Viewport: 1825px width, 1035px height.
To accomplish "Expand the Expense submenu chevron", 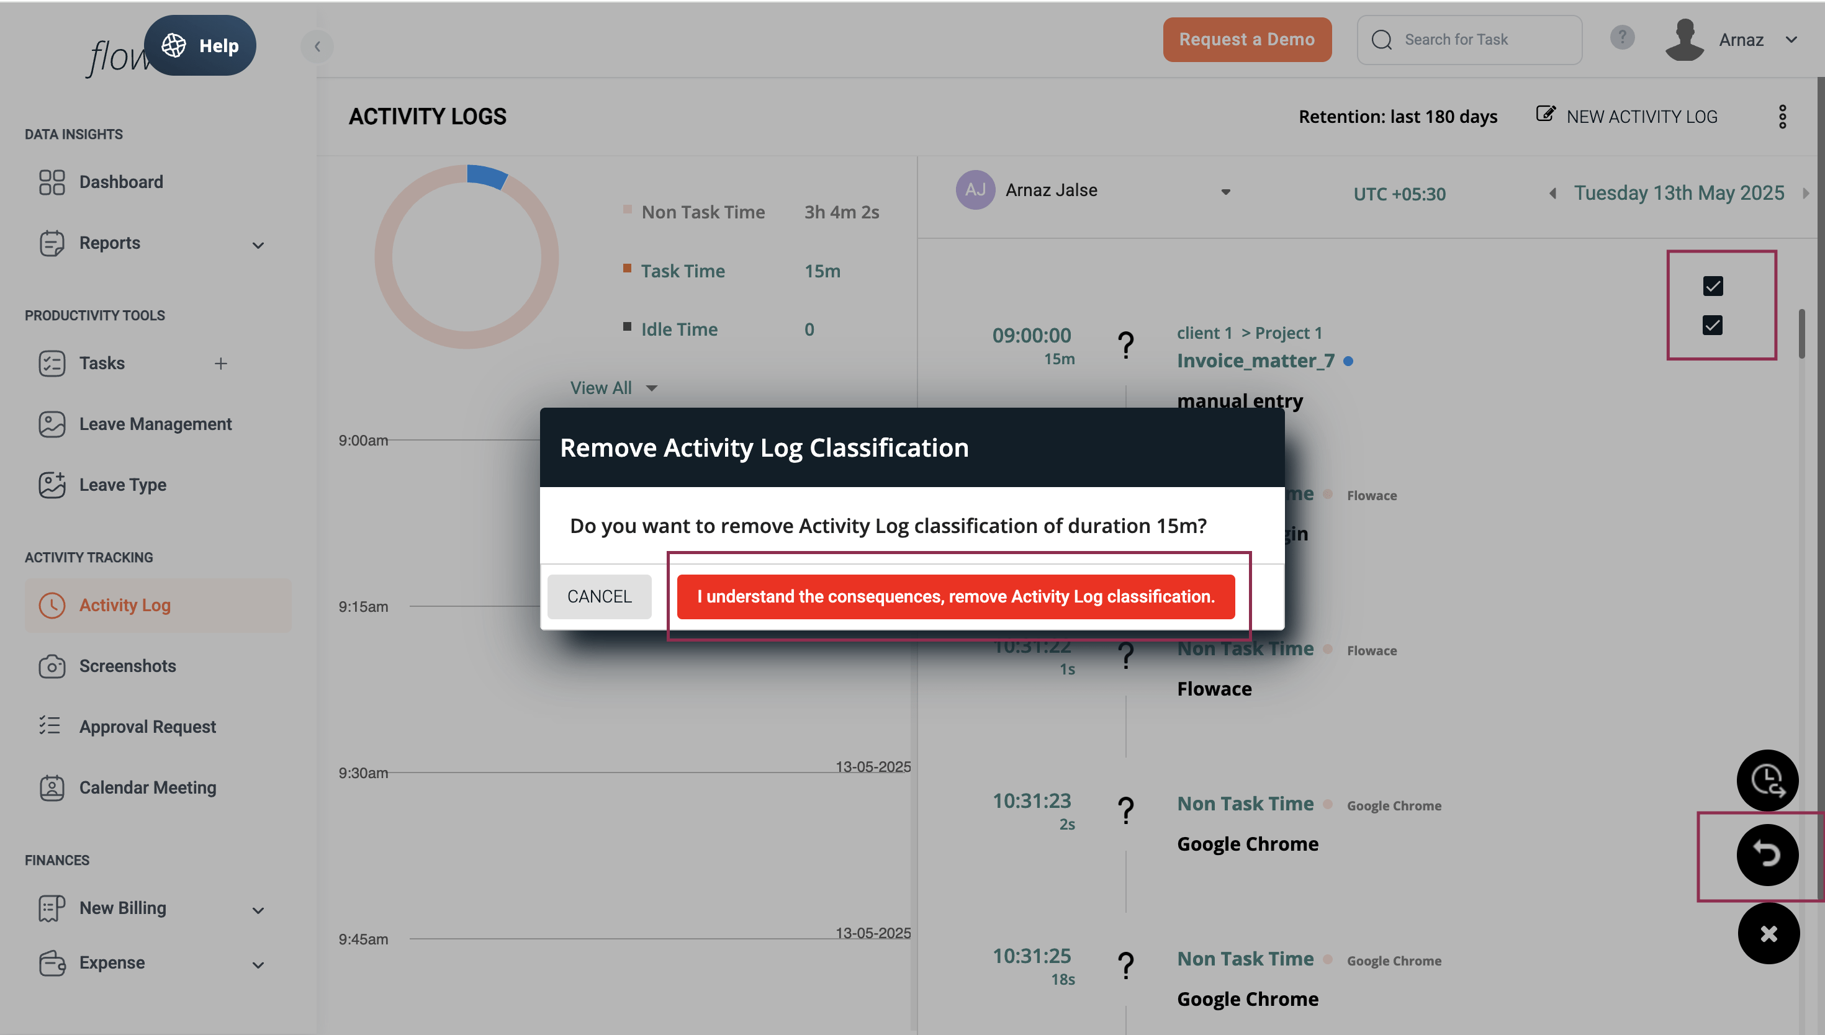I will (258, 966).
